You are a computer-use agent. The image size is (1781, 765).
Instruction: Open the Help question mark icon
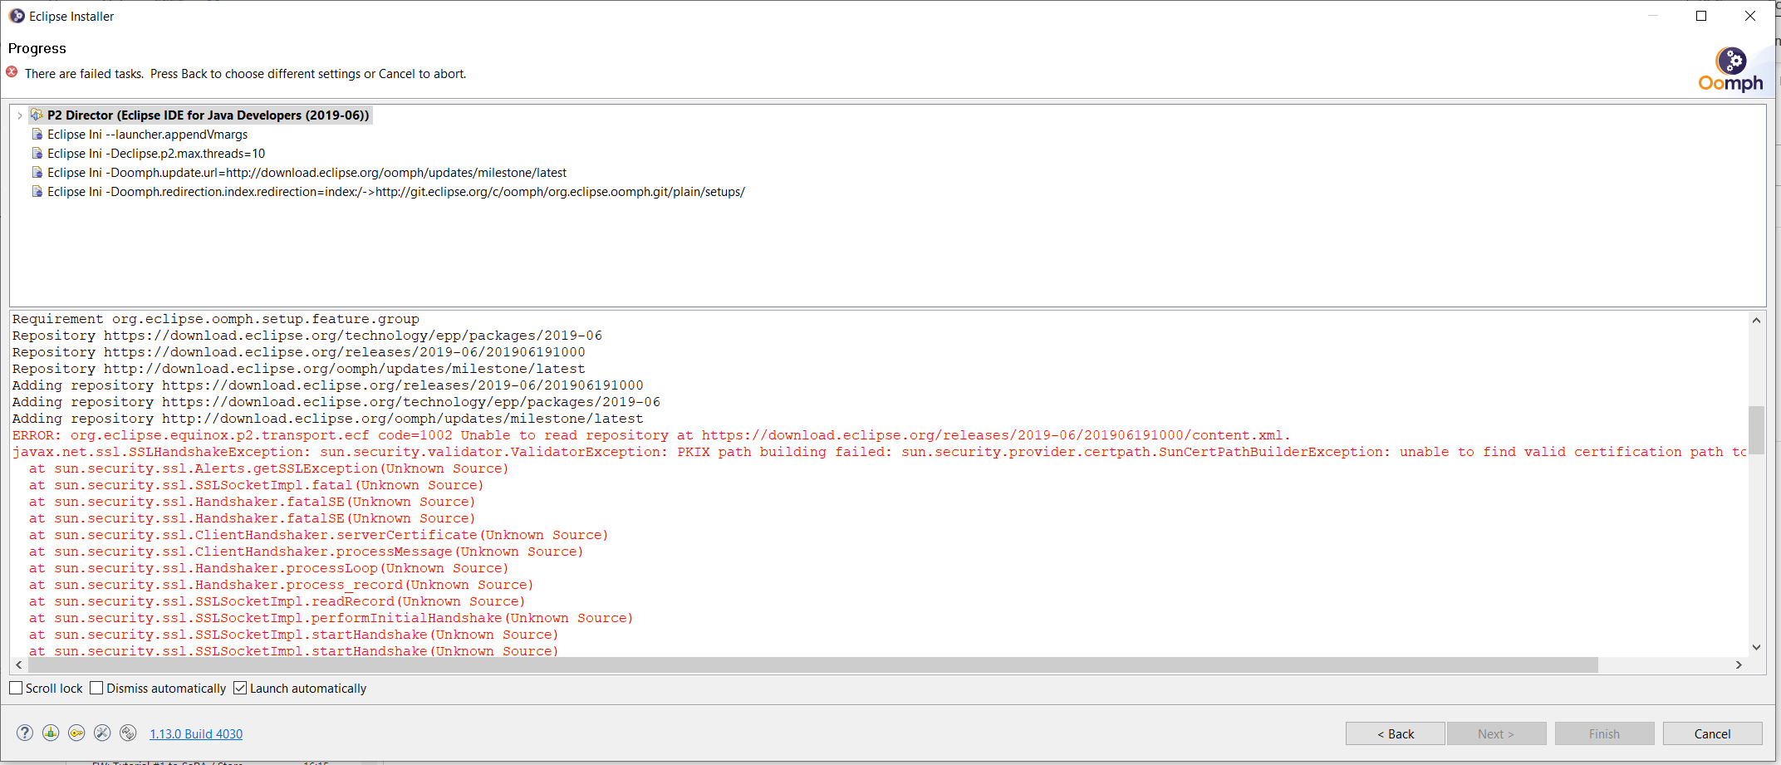(x=25, y=733)
